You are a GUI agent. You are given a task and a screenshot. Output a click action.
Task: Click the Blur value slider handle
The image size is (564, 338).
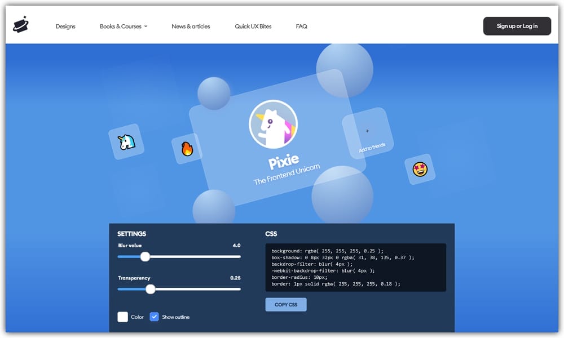point(145,256)
